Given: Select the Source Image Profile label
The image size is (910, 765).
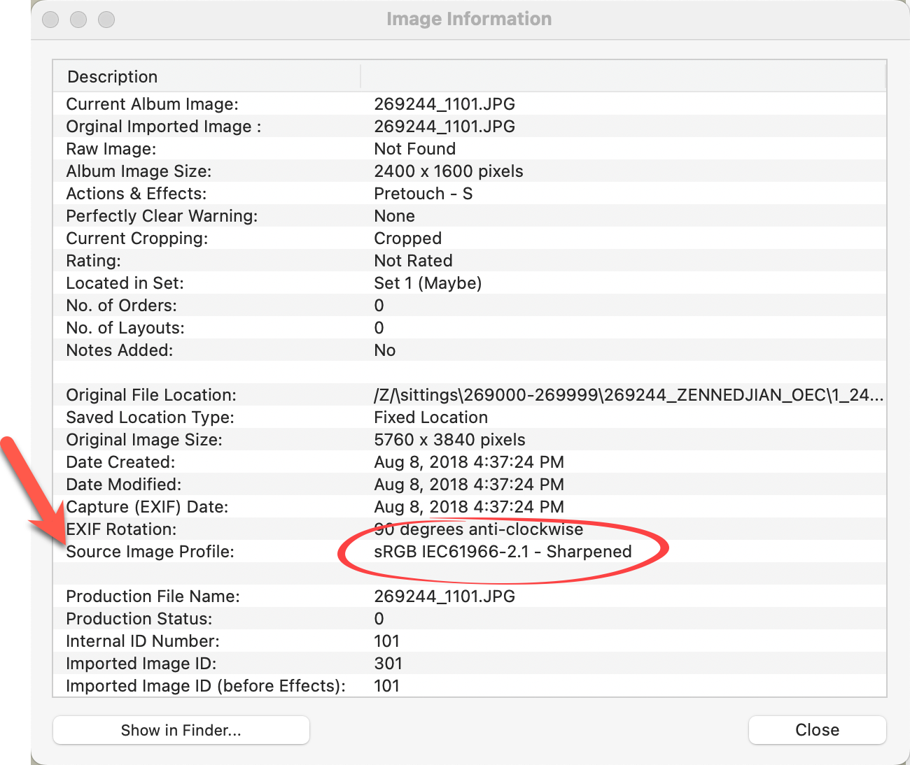Looking at the screenshot, I should coord(150,552).
